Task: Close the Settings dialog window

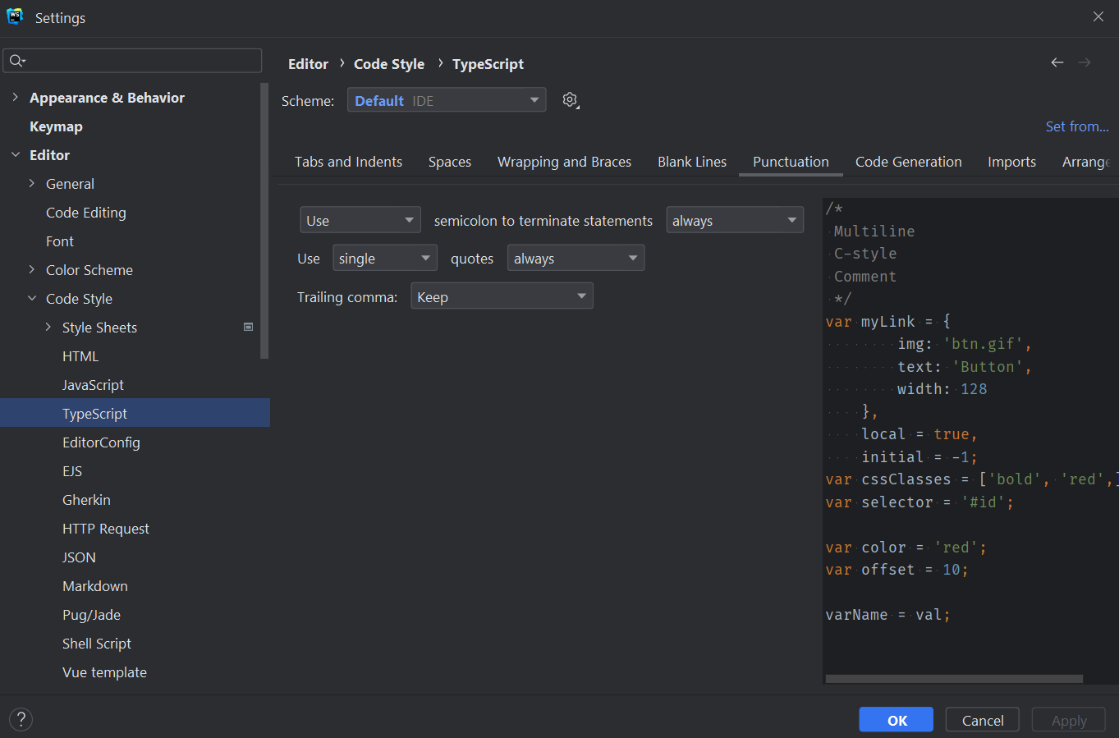Action: [1098, 17]
